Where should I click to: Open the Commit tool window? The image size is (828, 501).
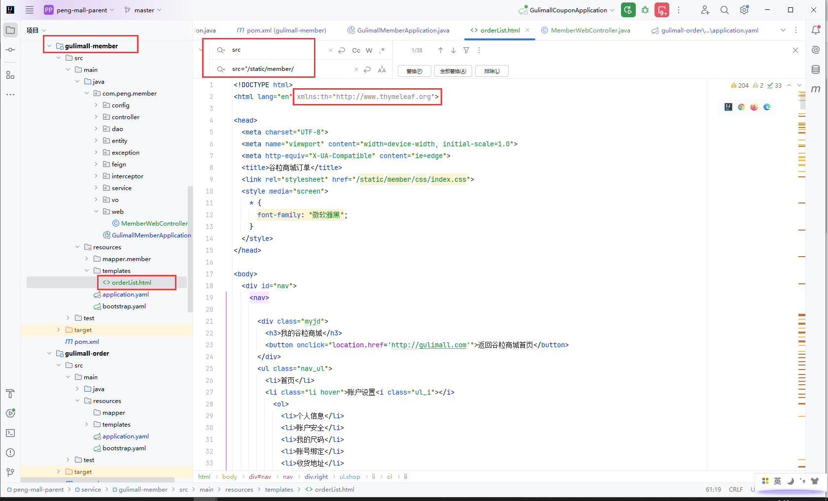10,50
